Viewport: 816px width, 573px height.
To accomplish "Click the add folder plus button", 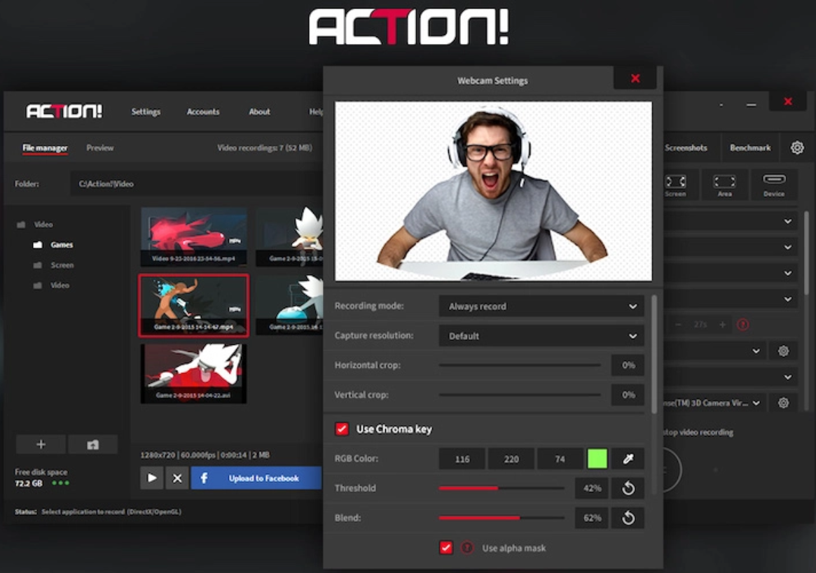I will tap(41, 445).
